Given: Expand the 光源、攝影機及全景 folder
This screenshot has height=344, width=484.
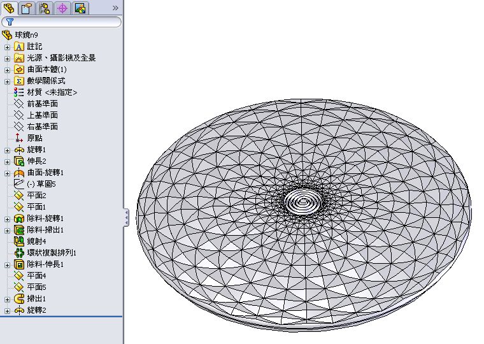Looking at the screenshot, I should (x=7, y=59).
